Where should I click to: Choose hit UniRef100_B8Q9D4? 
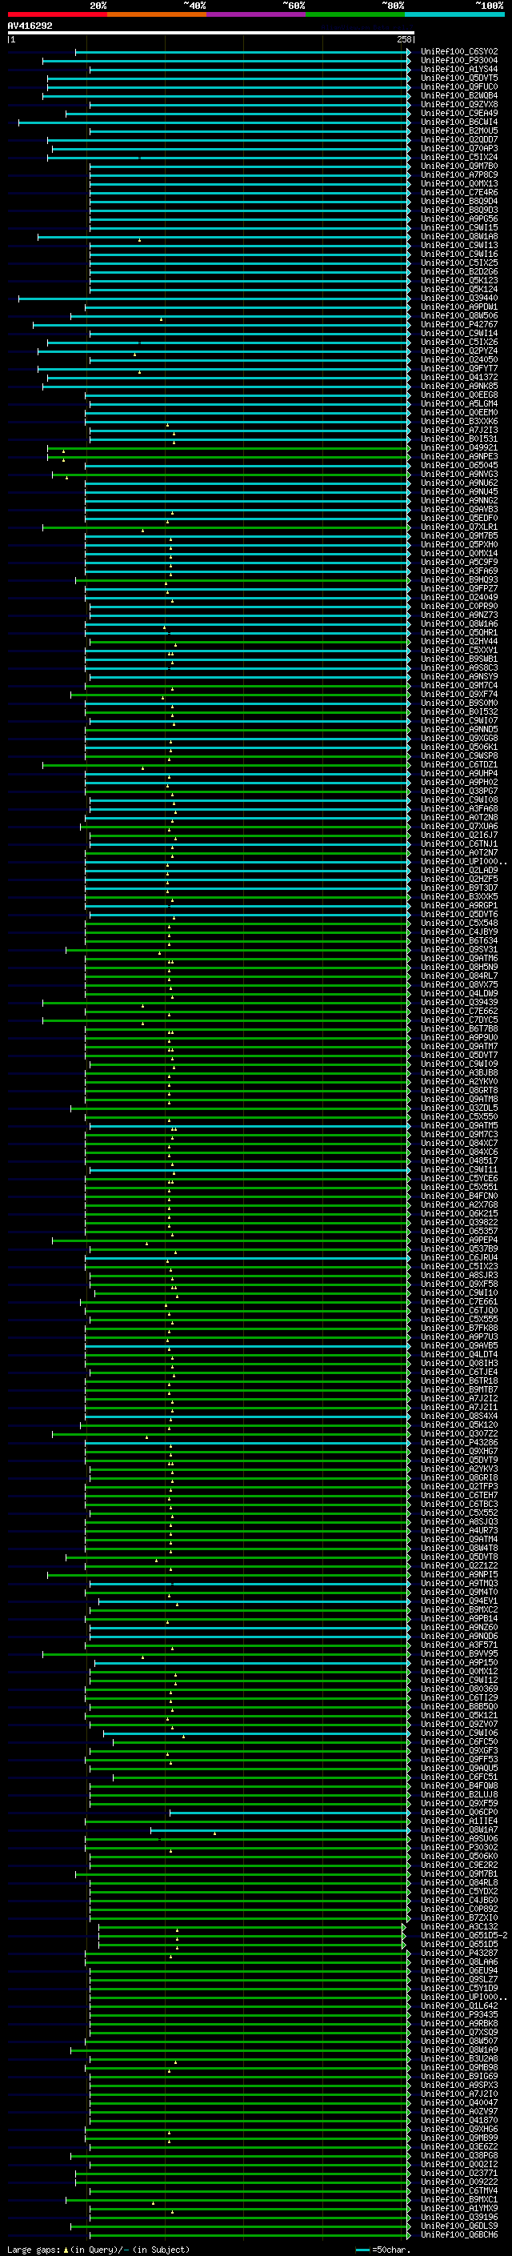(x=459, y=202)
